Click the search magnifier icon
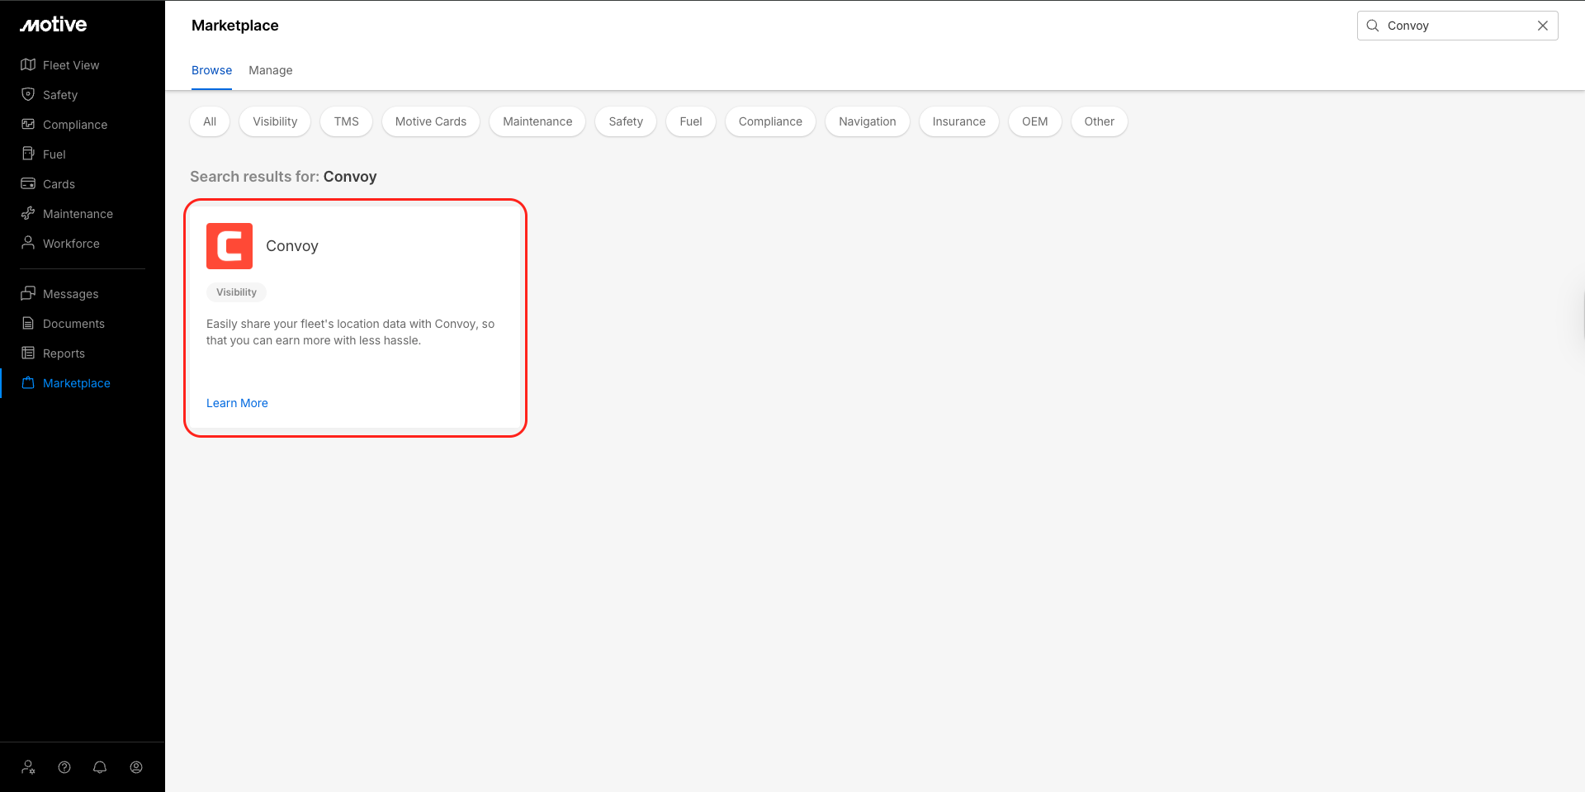Screen dimensions: 1585x792 coord(1373,26)
